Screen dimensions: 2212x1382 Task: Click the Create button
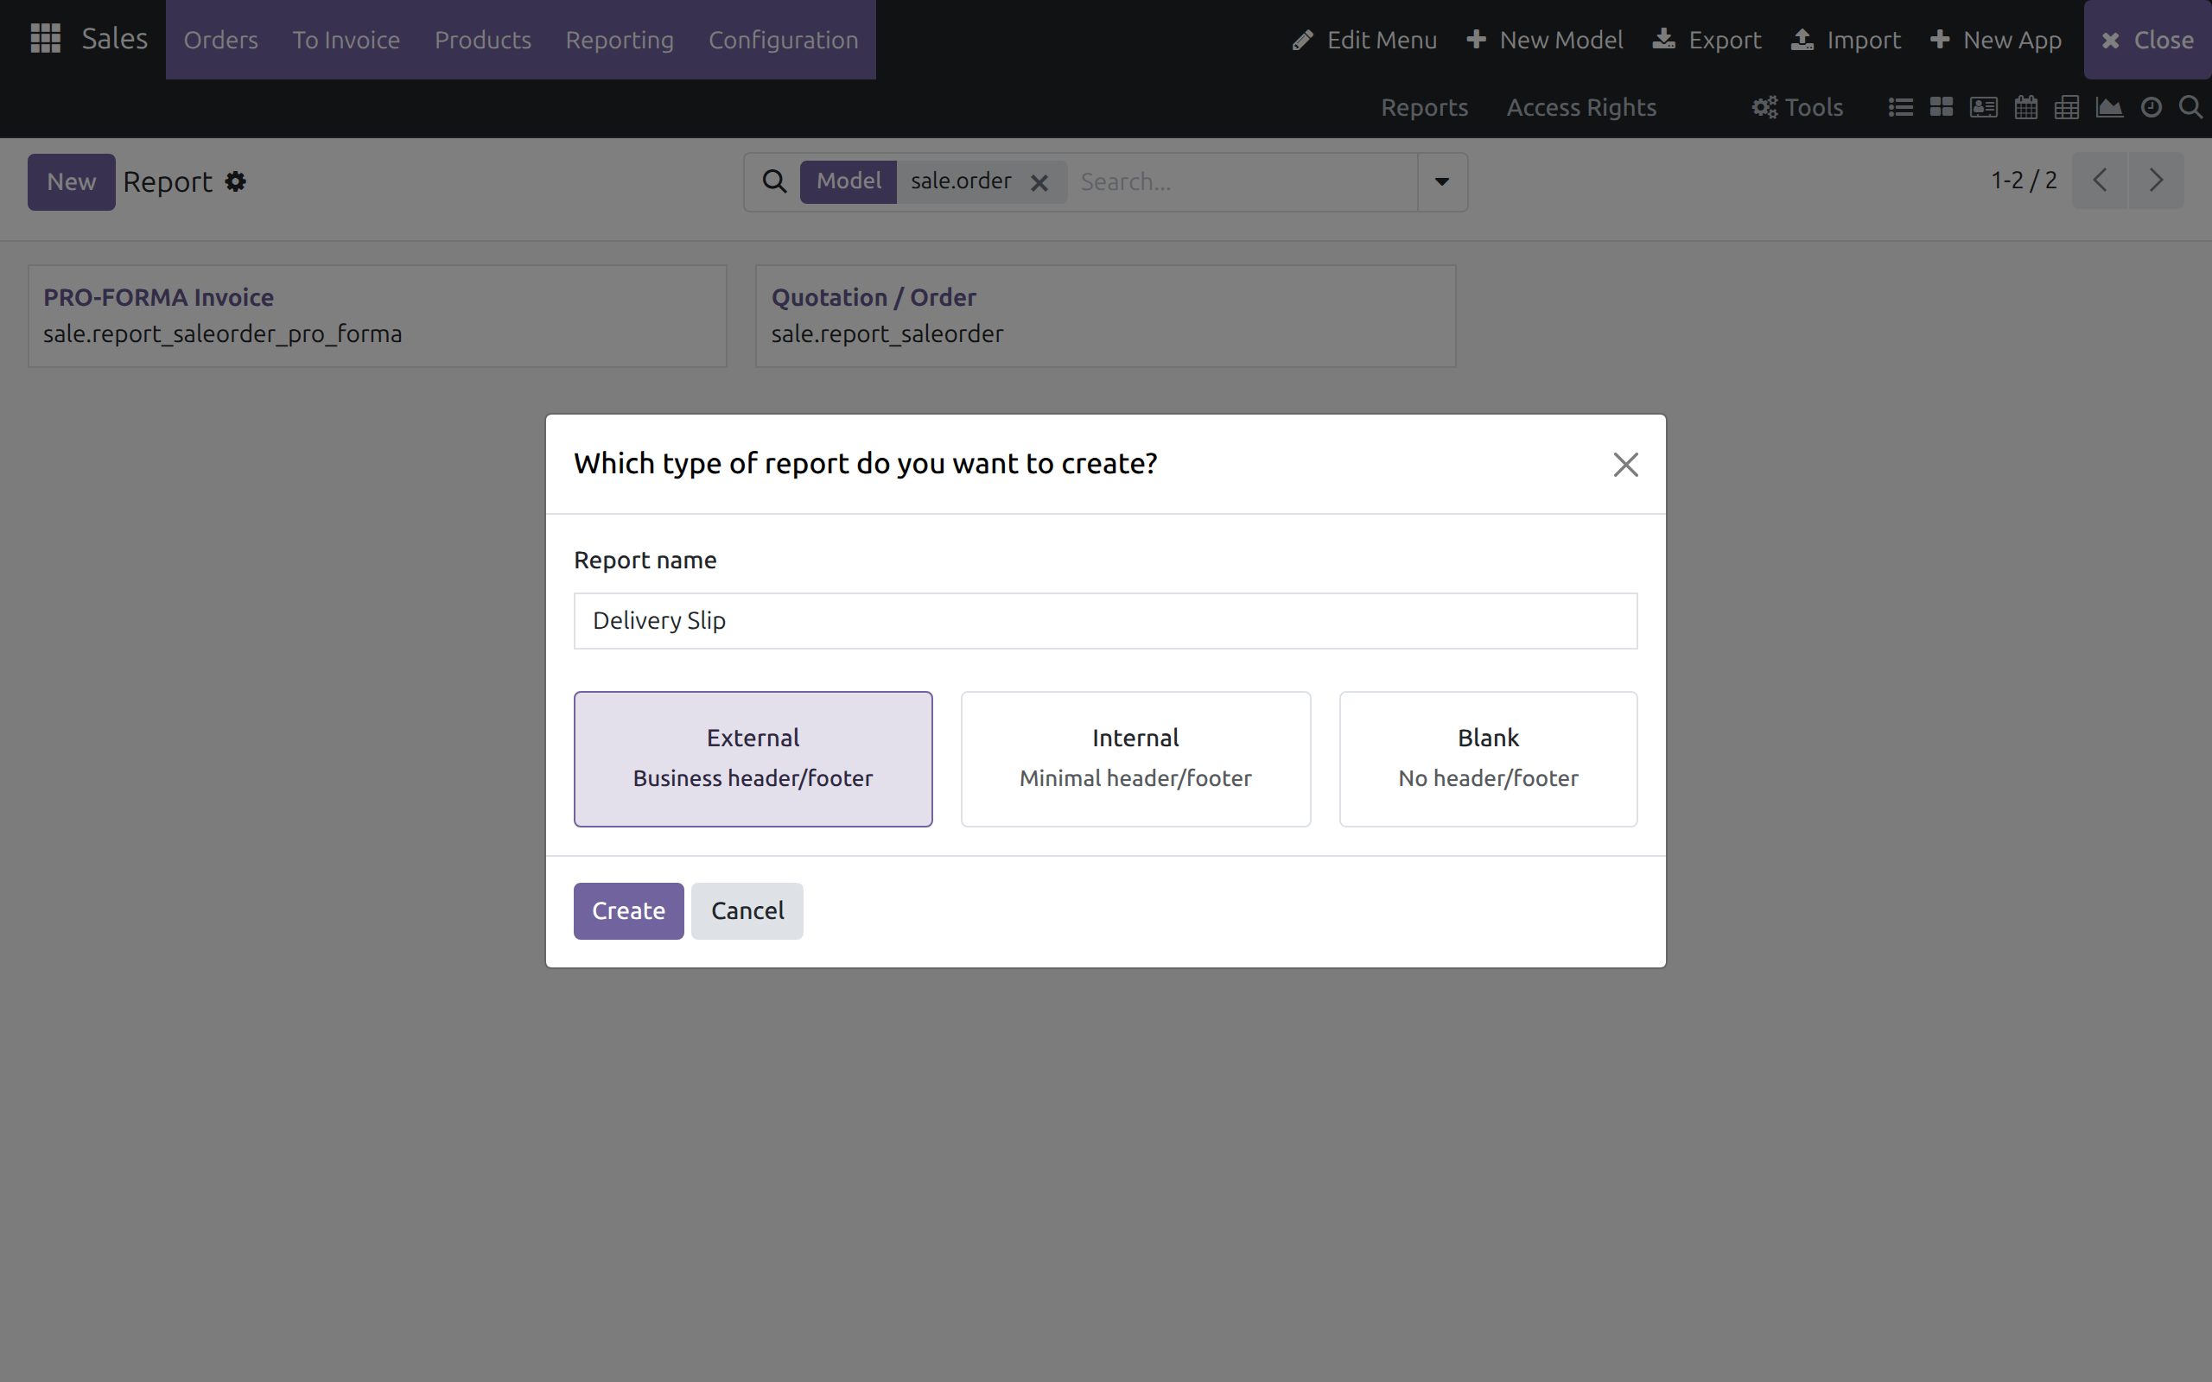pos(629,910)
